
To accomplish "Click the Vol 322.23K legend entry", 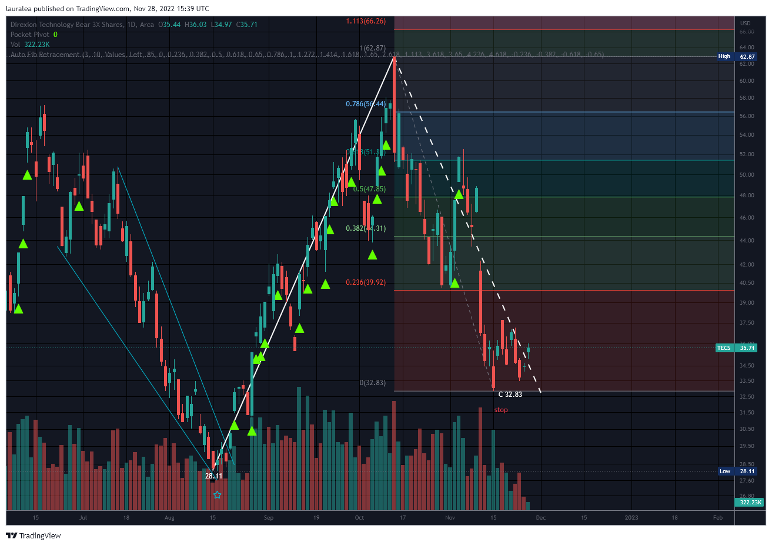I will 30,45.
